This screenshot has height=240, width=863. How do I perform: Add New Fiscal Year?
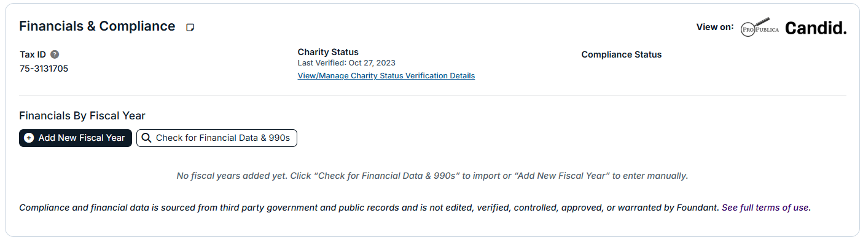coord(76,138)
